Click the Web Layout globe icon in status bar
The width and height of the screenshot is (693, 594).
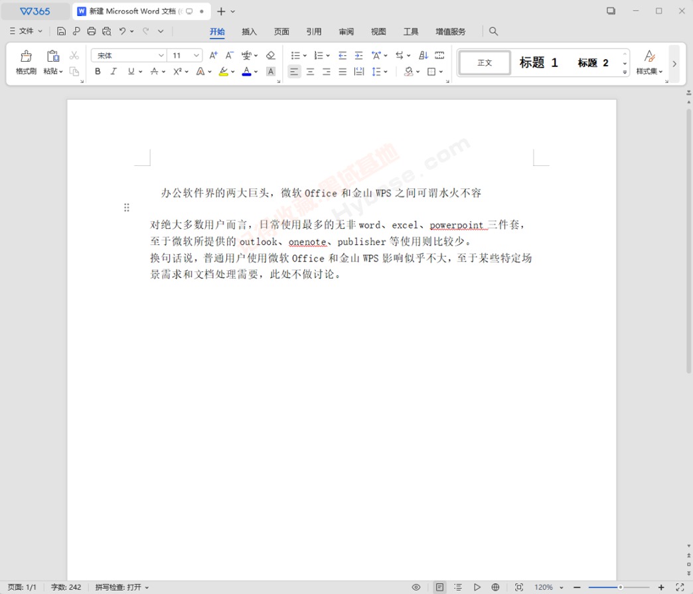495,587
